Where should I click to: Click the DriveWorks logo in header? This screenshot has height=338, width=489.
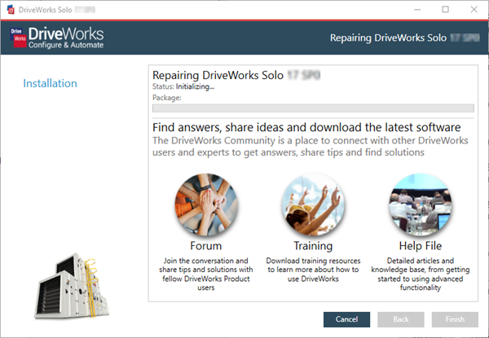[x=57, y=37]
